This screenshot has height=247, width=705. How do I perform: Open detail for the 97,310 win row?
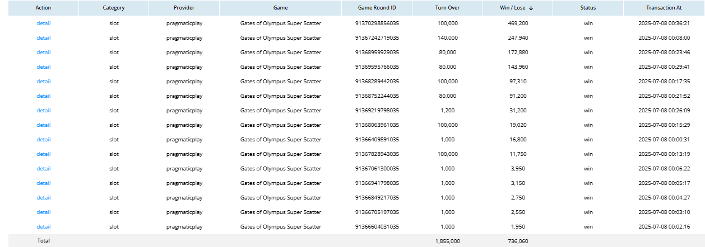[x=44, y=82]
